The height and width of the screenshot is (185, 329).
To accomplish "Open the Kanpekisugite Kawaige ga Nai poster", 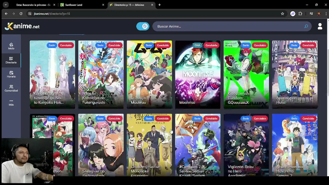I will (x=52, y=75).
